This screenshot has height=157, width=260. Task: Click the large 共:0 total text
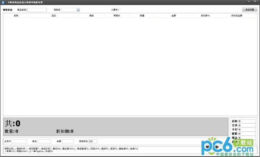tap(13, 123)
